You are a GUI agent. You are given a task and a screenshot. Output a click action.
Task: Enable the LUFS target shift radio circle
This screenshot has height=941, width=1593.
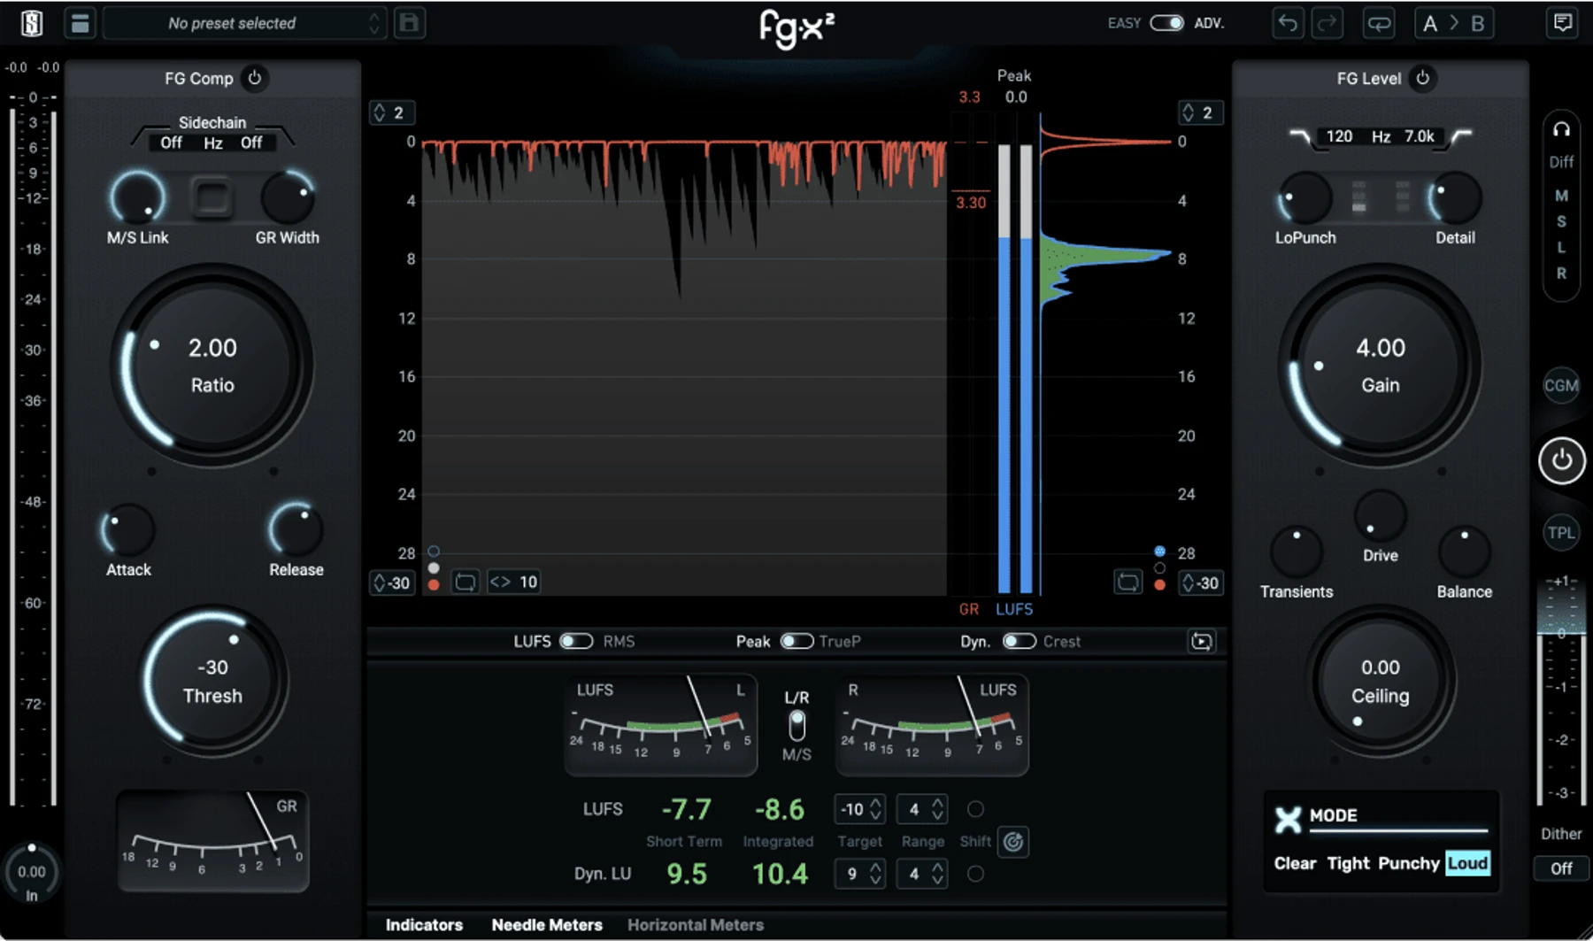click(975, 809)
